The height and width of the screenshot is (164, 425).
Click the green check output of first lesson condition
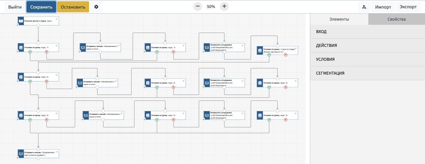click(x=30, y=52)
